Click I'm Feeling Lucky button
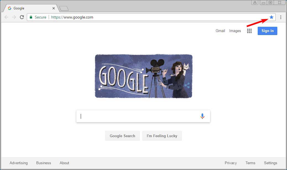This screenshot has width=287, height=170. [x=162, y=136]
